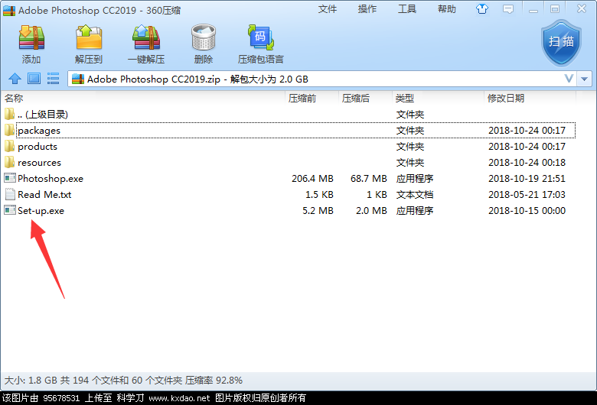Click the resources folder icon

point(9,162)
